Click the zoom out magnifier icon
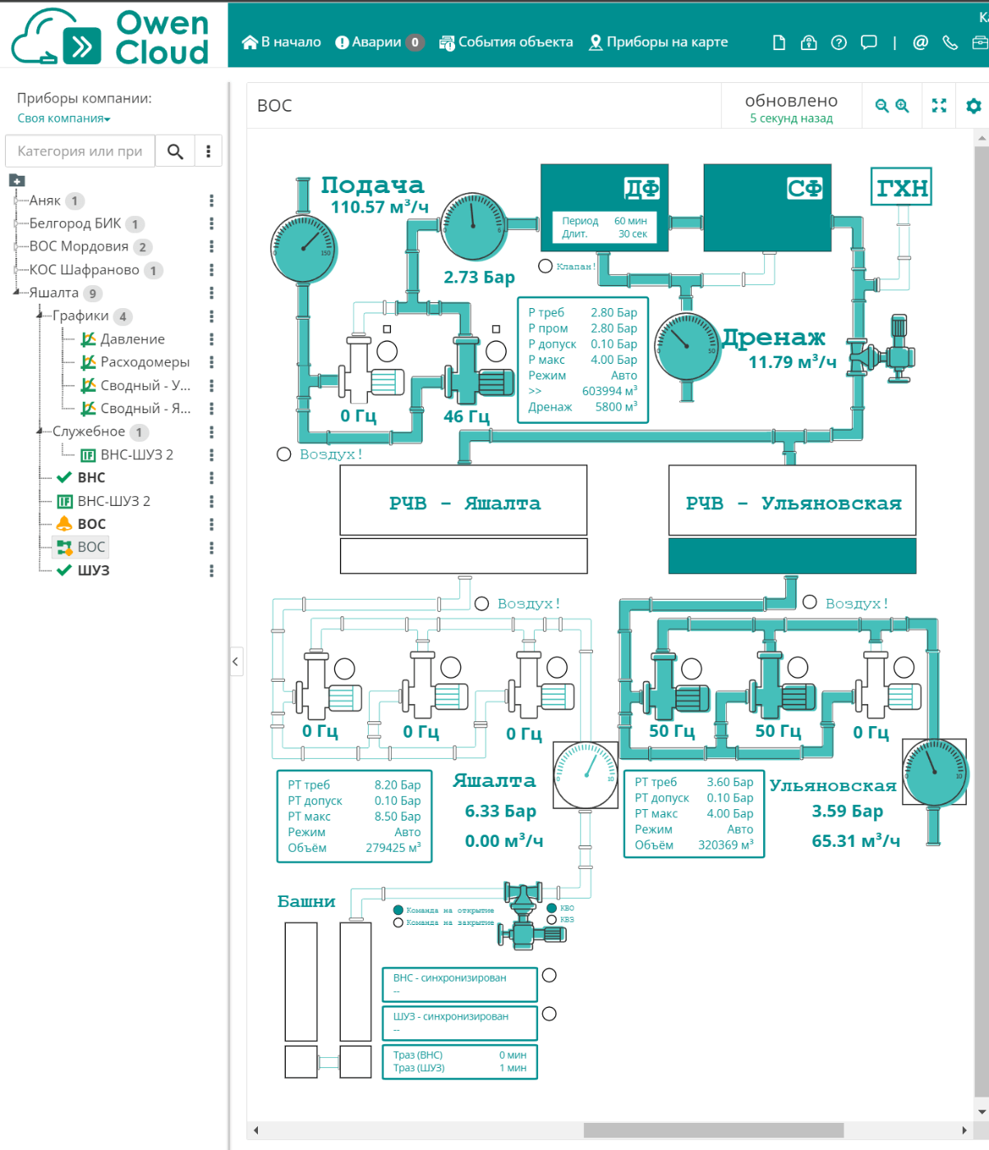989x1150 pixels. [881, 106]
